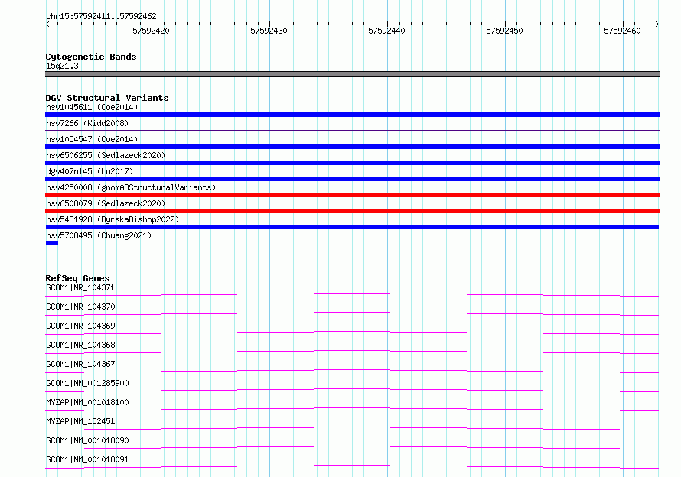Click the blue bar for nsv5431928
Screen dimensions: 681x477
[x=352, y=227]
